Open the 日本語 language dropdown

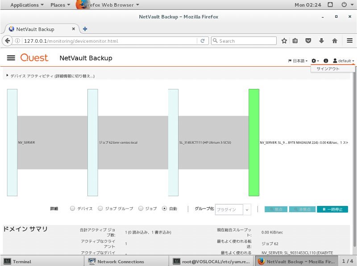click(298, 60)
